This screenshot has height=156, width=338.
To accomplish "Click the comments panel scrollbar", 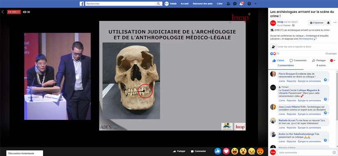I will coord(337,96).
